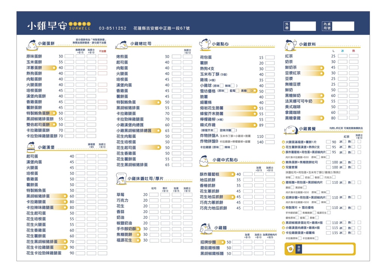The width and height of the screenshot is (384, 275).
Task: Click the 小雞黑胡椒豬排總匯 item name
Action: 134,131
